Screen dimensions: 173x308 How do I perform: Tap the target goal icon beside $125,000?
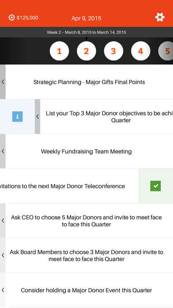coord(12,18)
